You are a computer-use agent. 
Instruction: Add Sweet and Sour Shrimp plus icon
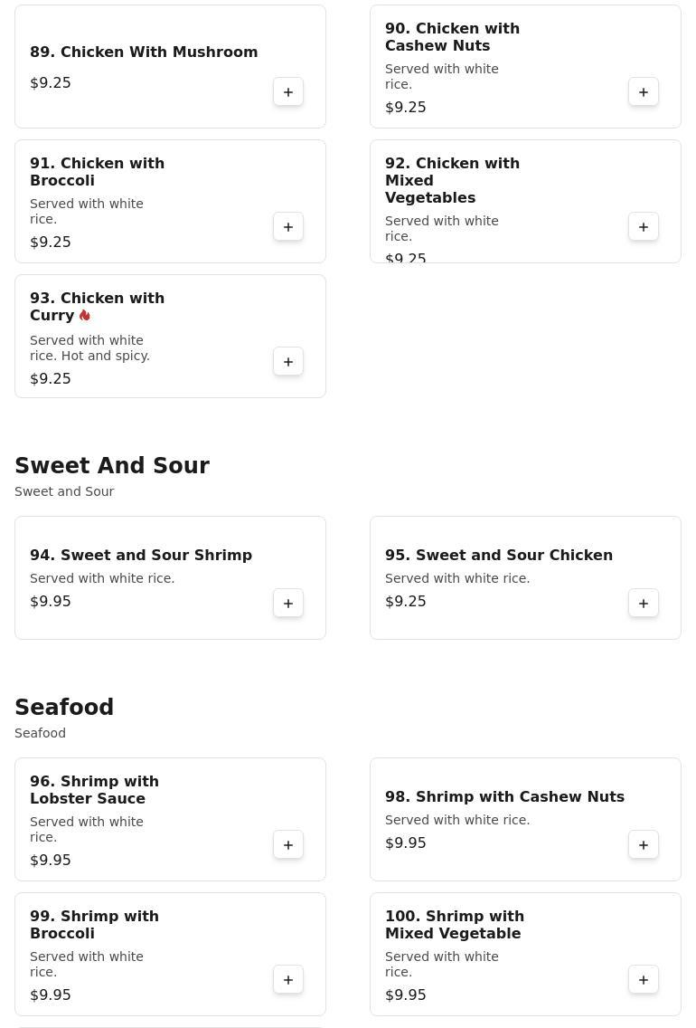click(288, 603)
